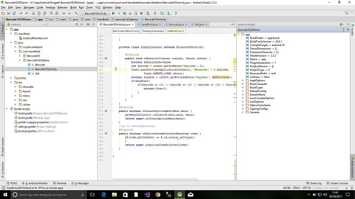Image resolution: width=355 pixels, height=199 pixels.
Task: Expand the cn.pda.serialport package
Action: point(16,47)
